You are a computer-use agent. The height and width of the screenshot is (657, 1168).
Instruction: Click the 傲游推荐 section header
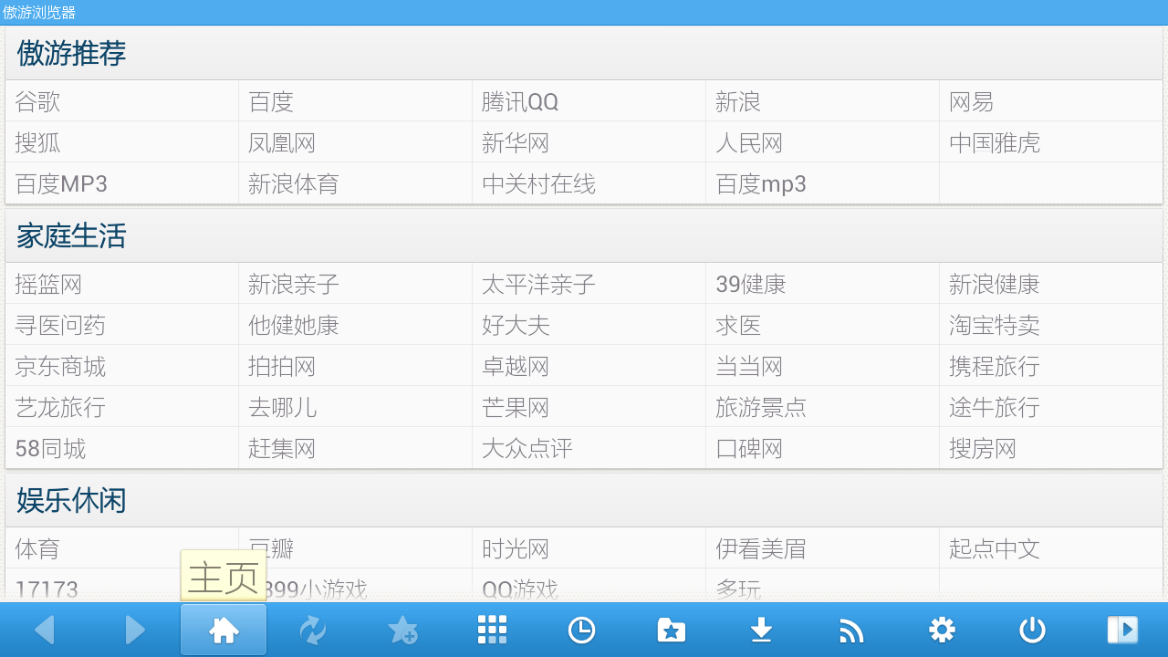click(584, 54)
